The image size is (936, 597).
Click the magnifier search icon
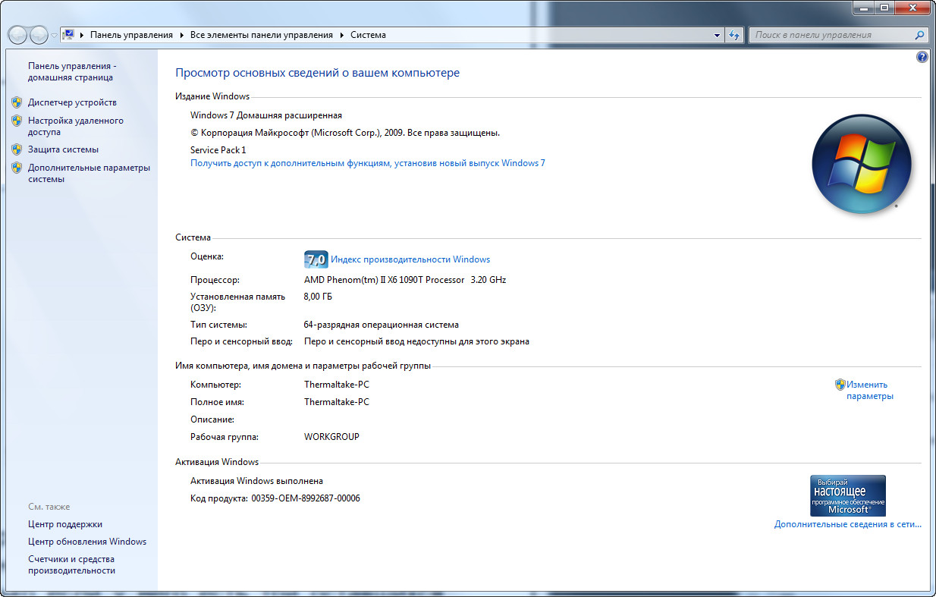coord(920,35)
